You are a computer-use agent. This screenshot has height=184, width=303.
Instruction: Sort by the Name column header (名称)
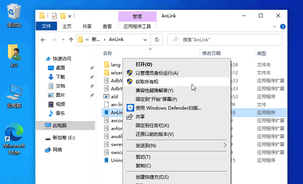108,53
